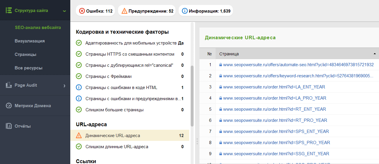379x164 pixels.
Task: Select Страницы с дублирующимся rel="canonical"
Action: [130, 65]
